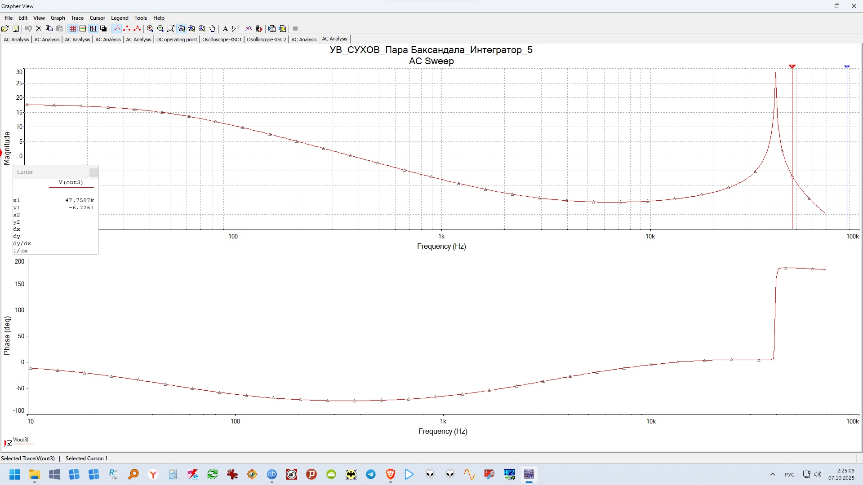Click the red cursor 1 marker triangle
This screenshot has width=863, height=485.
[x=792, y=66]
